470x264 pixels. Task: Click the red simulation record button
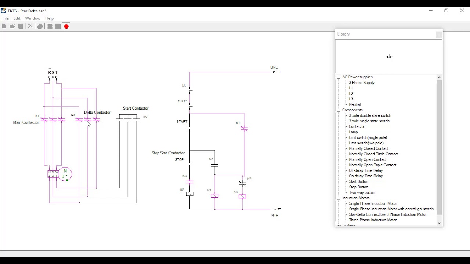[x=66, y=26]
